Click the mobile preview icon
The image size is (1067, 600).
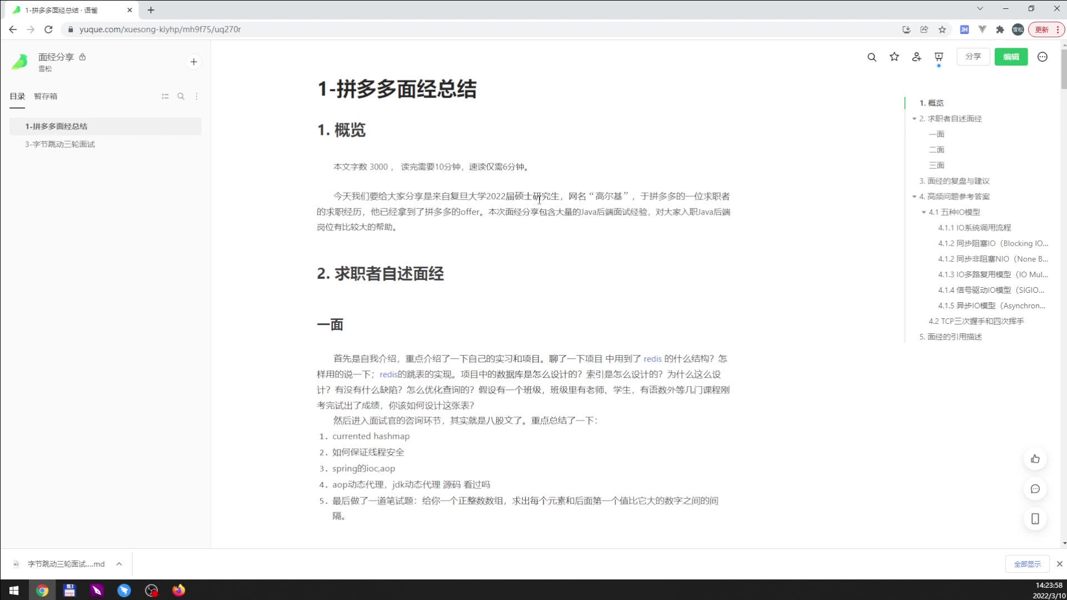pyautogui.click(x=1035, y=519)
